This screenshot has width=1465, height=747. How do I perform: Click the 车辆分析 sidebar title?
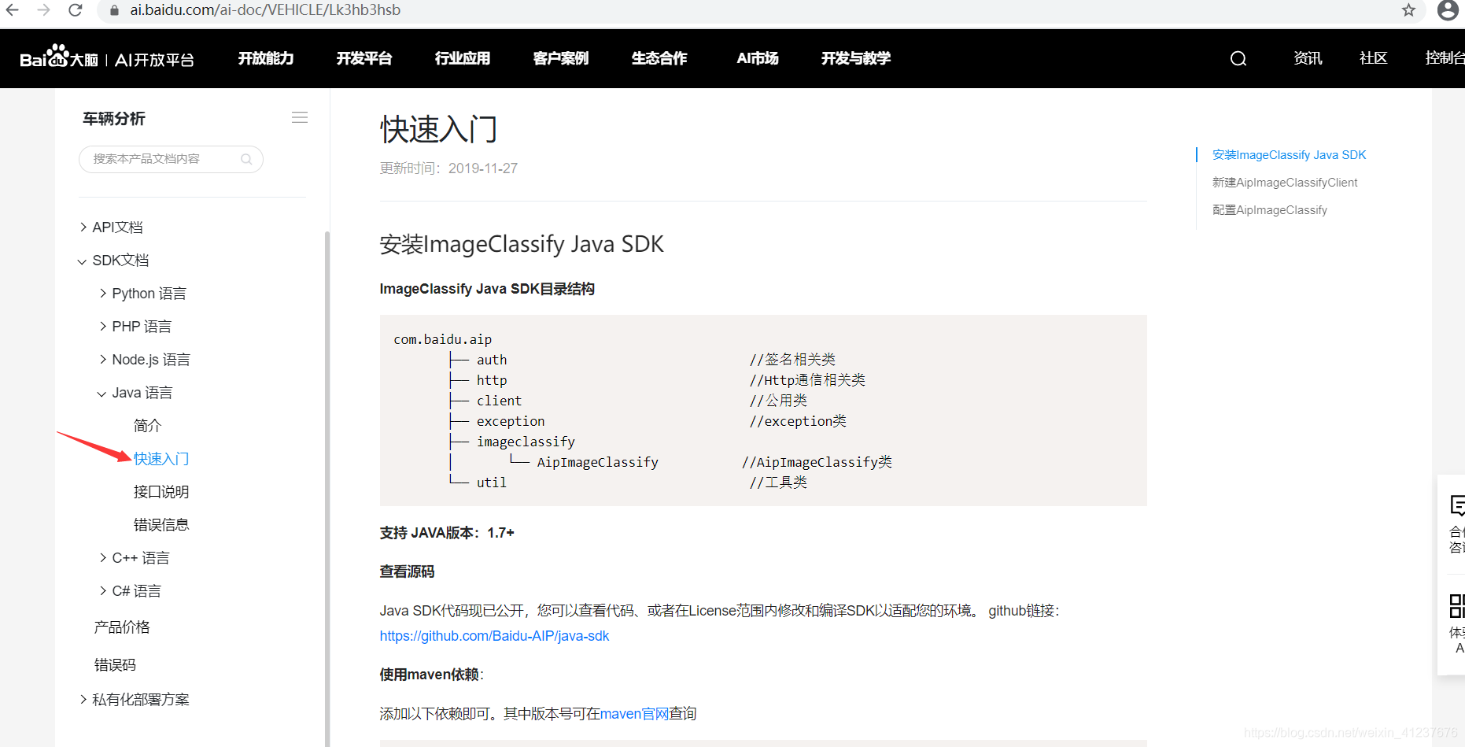114,119
